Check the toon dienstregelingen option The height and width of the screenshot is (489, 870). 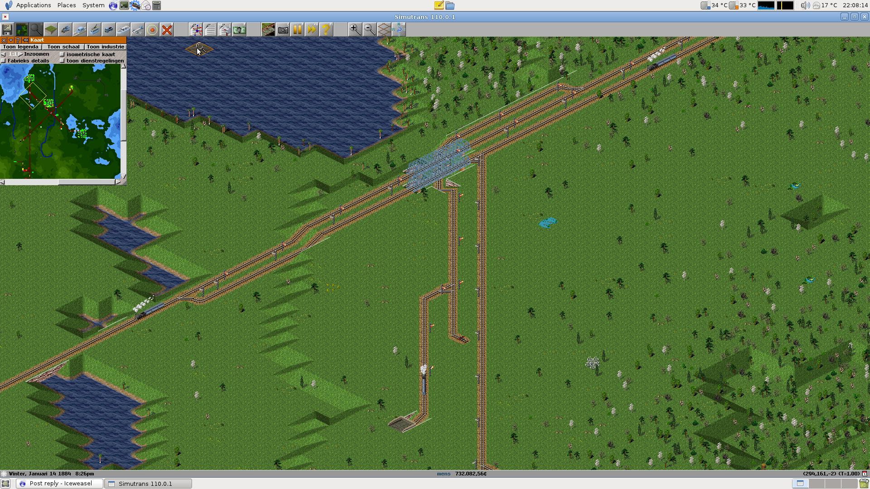click(x=63, y=61)
